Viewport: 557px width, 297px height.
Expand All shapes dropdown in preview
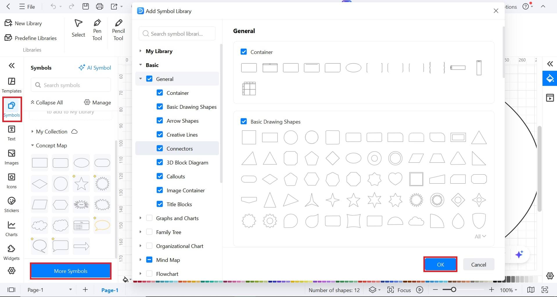click(480, 236)
